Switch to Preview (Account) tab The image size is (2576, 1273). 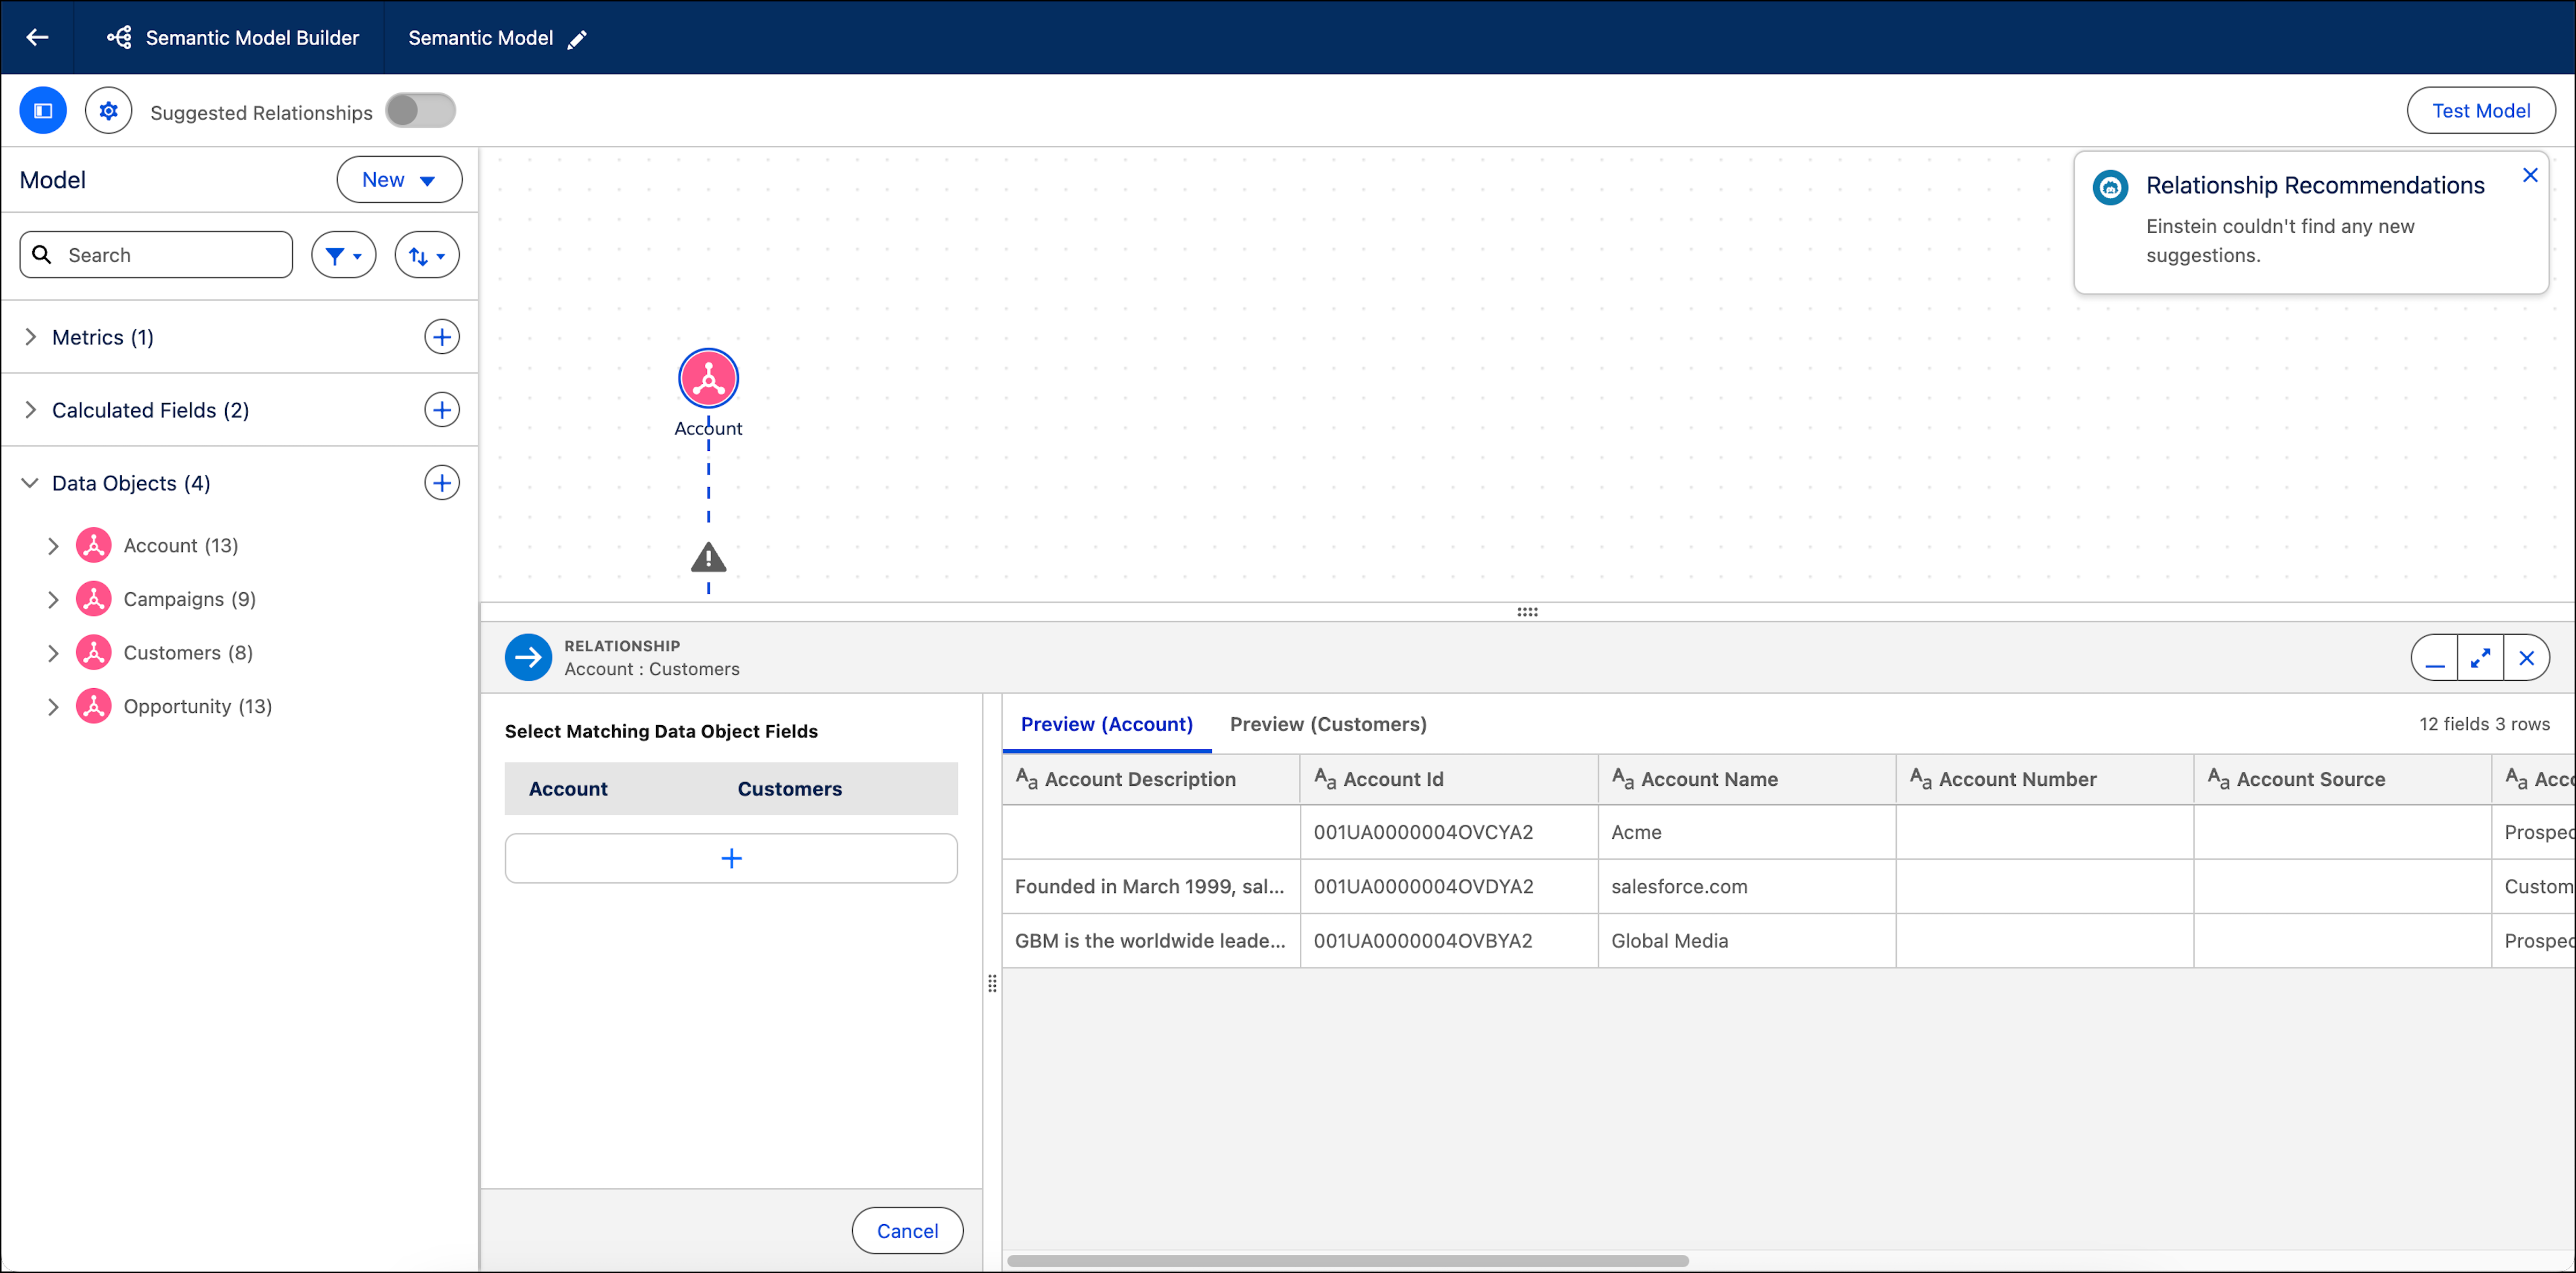point(1106,724)
